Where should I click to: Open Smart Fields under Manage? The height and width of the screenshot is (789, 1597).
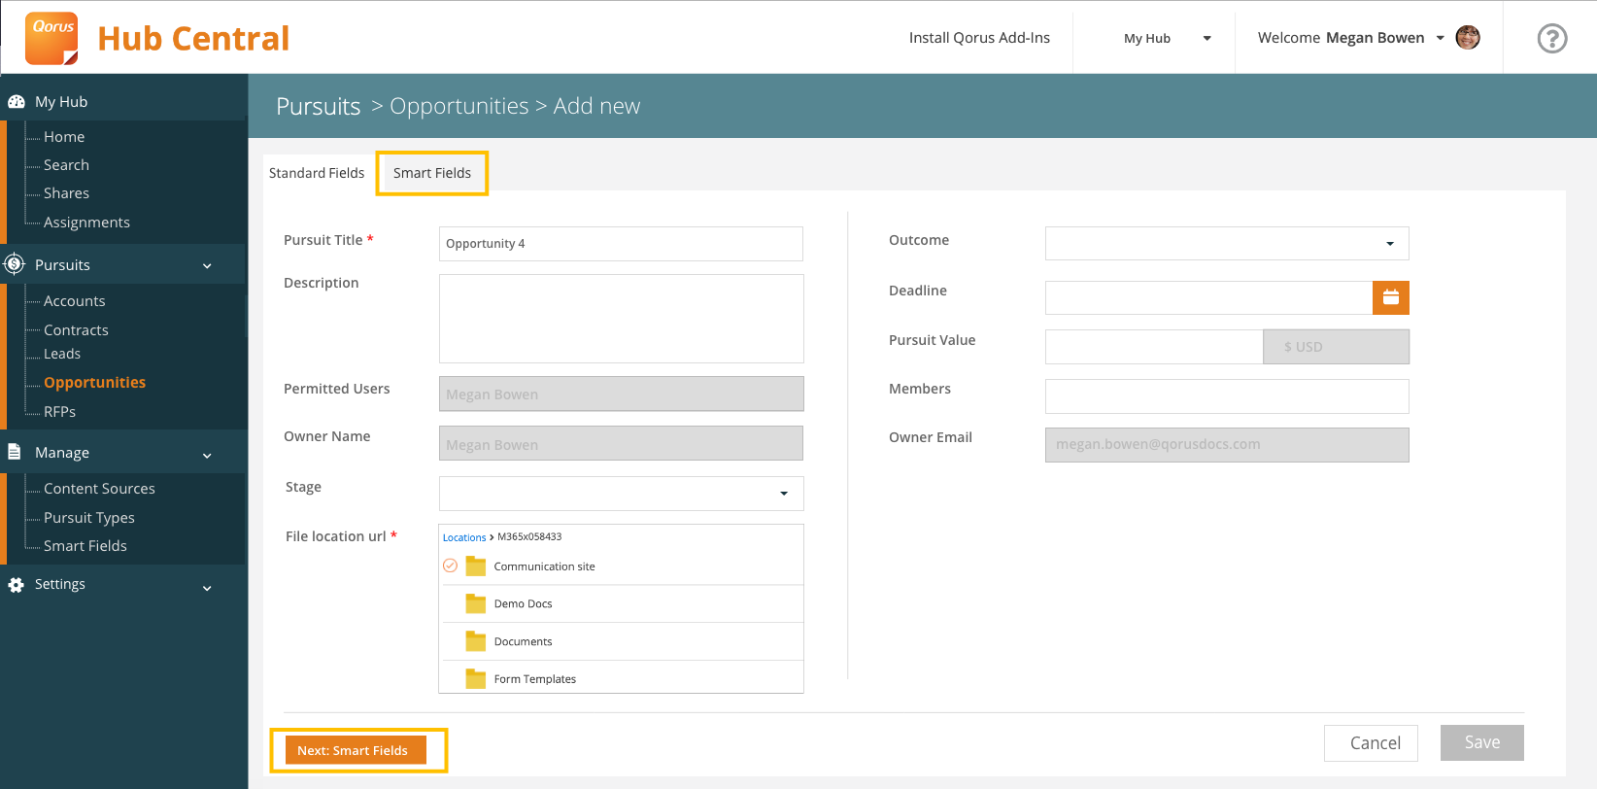(85, 546)
